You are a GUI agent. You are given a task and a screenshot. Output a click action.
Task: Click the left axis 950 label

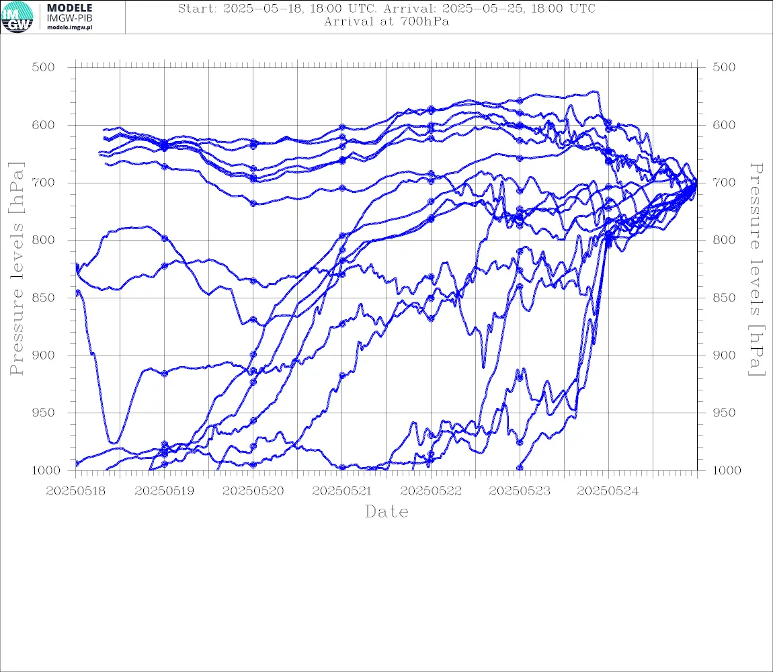coord(44,413)
